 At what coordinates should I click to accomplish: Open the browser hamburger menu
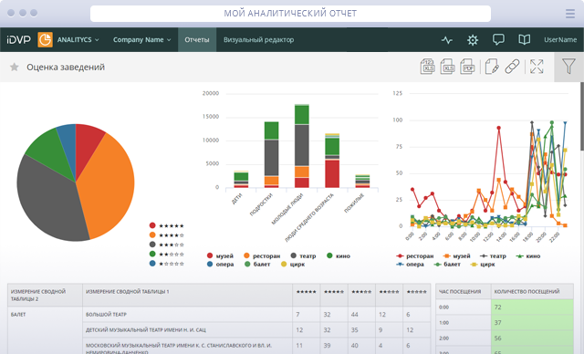pos(570,14)
